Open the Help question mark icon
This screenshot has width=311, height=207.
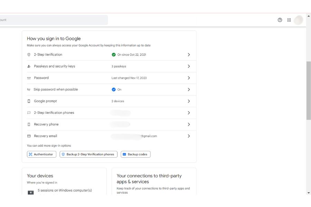coord(280,20)
